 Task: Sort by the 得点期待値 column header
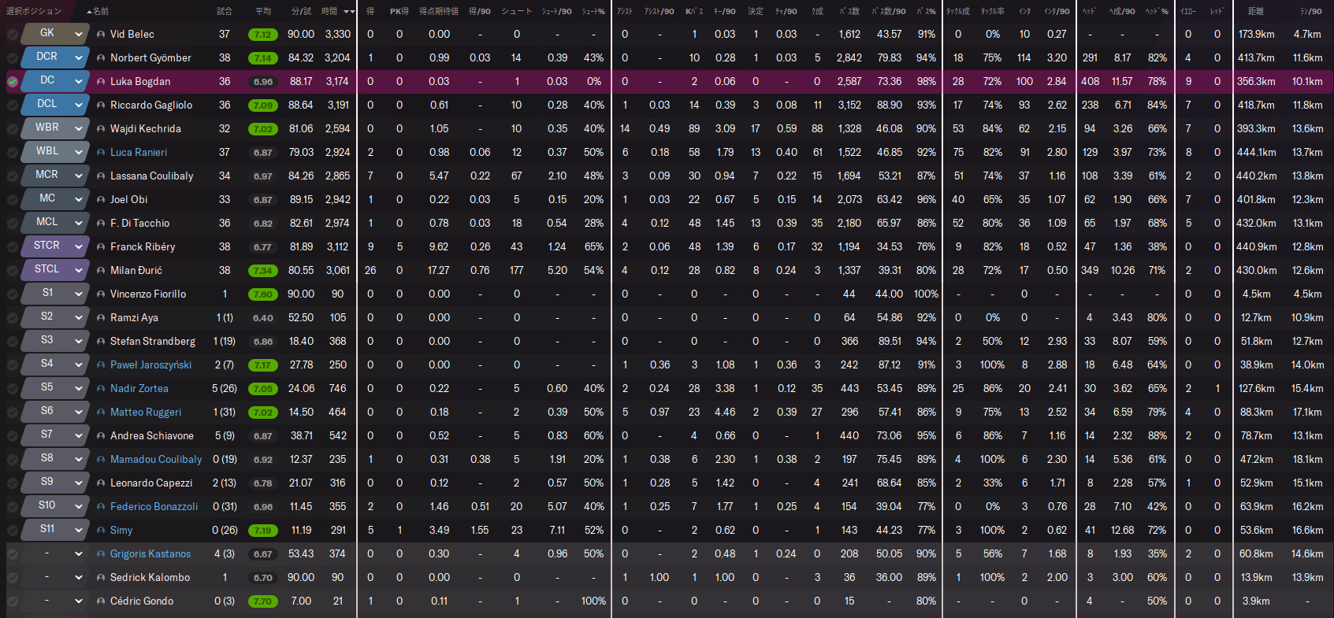pyautogui.click(x=439, y=11)
